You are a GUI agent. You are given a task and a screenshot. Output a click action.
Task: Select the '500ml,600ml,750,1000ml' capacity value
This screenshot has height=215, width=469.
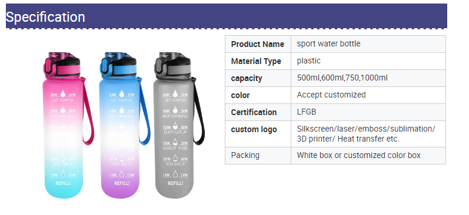[342, 78]
